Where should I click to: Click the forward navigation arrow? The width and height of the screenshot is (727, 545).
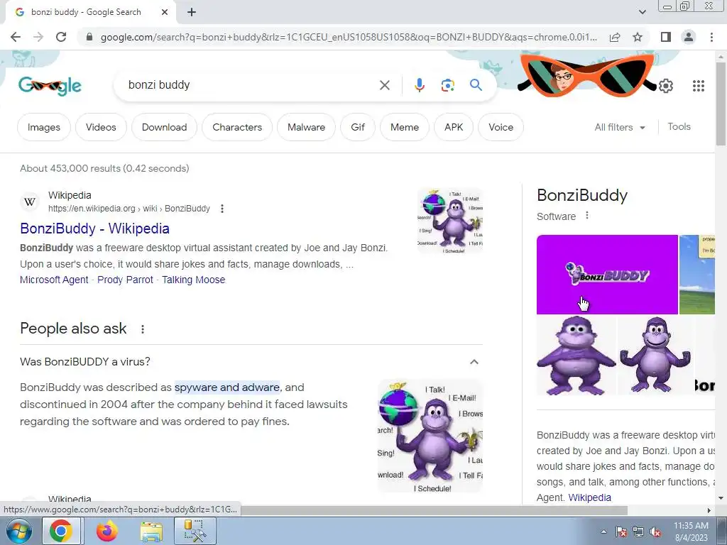38,37
